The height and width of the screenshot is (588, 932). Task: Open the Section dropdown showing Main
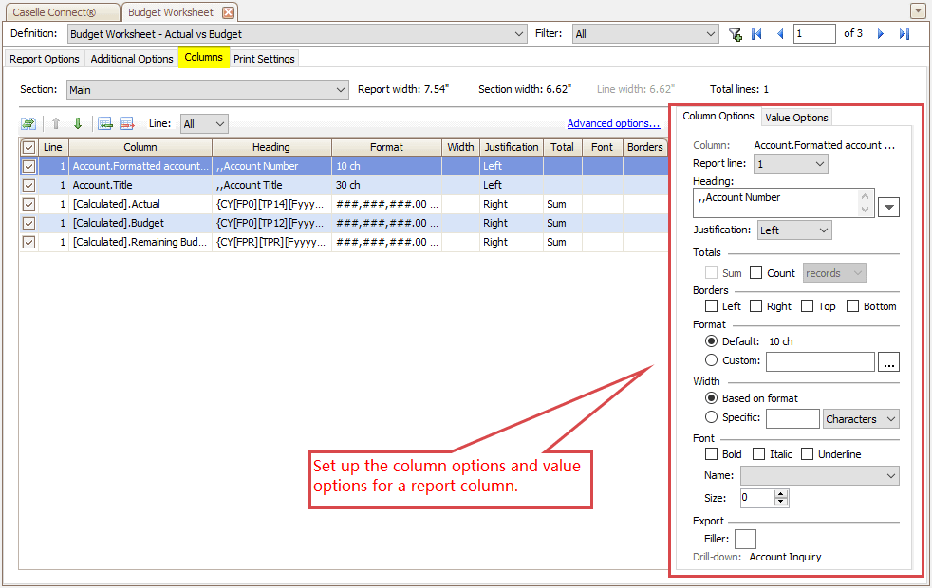click(x=208, y=90)
